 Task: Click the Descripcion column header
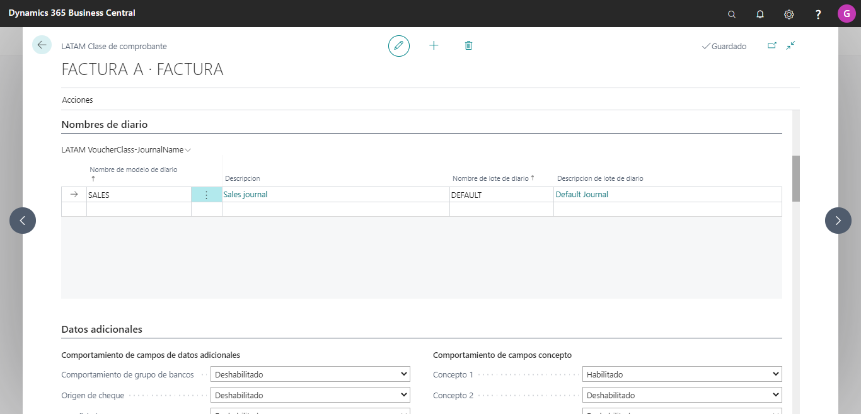(x=243, y=178)
